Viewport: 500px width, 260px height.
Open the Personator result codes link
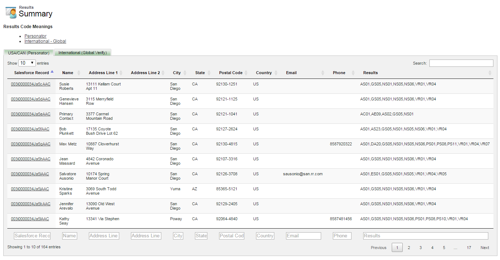click(x=35, y=36)
